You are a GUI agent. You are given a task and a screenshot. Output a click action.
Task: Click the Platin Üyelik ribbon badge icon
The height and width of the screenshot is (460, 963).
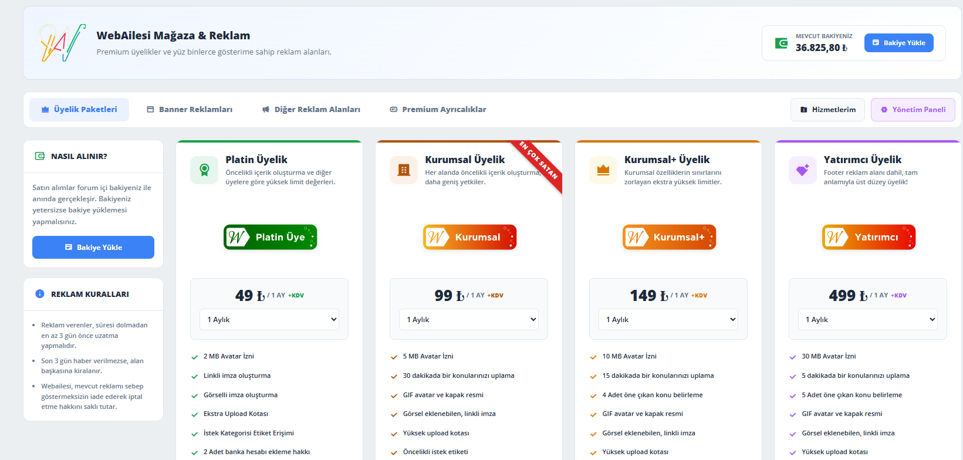click(x=204, y=170)
